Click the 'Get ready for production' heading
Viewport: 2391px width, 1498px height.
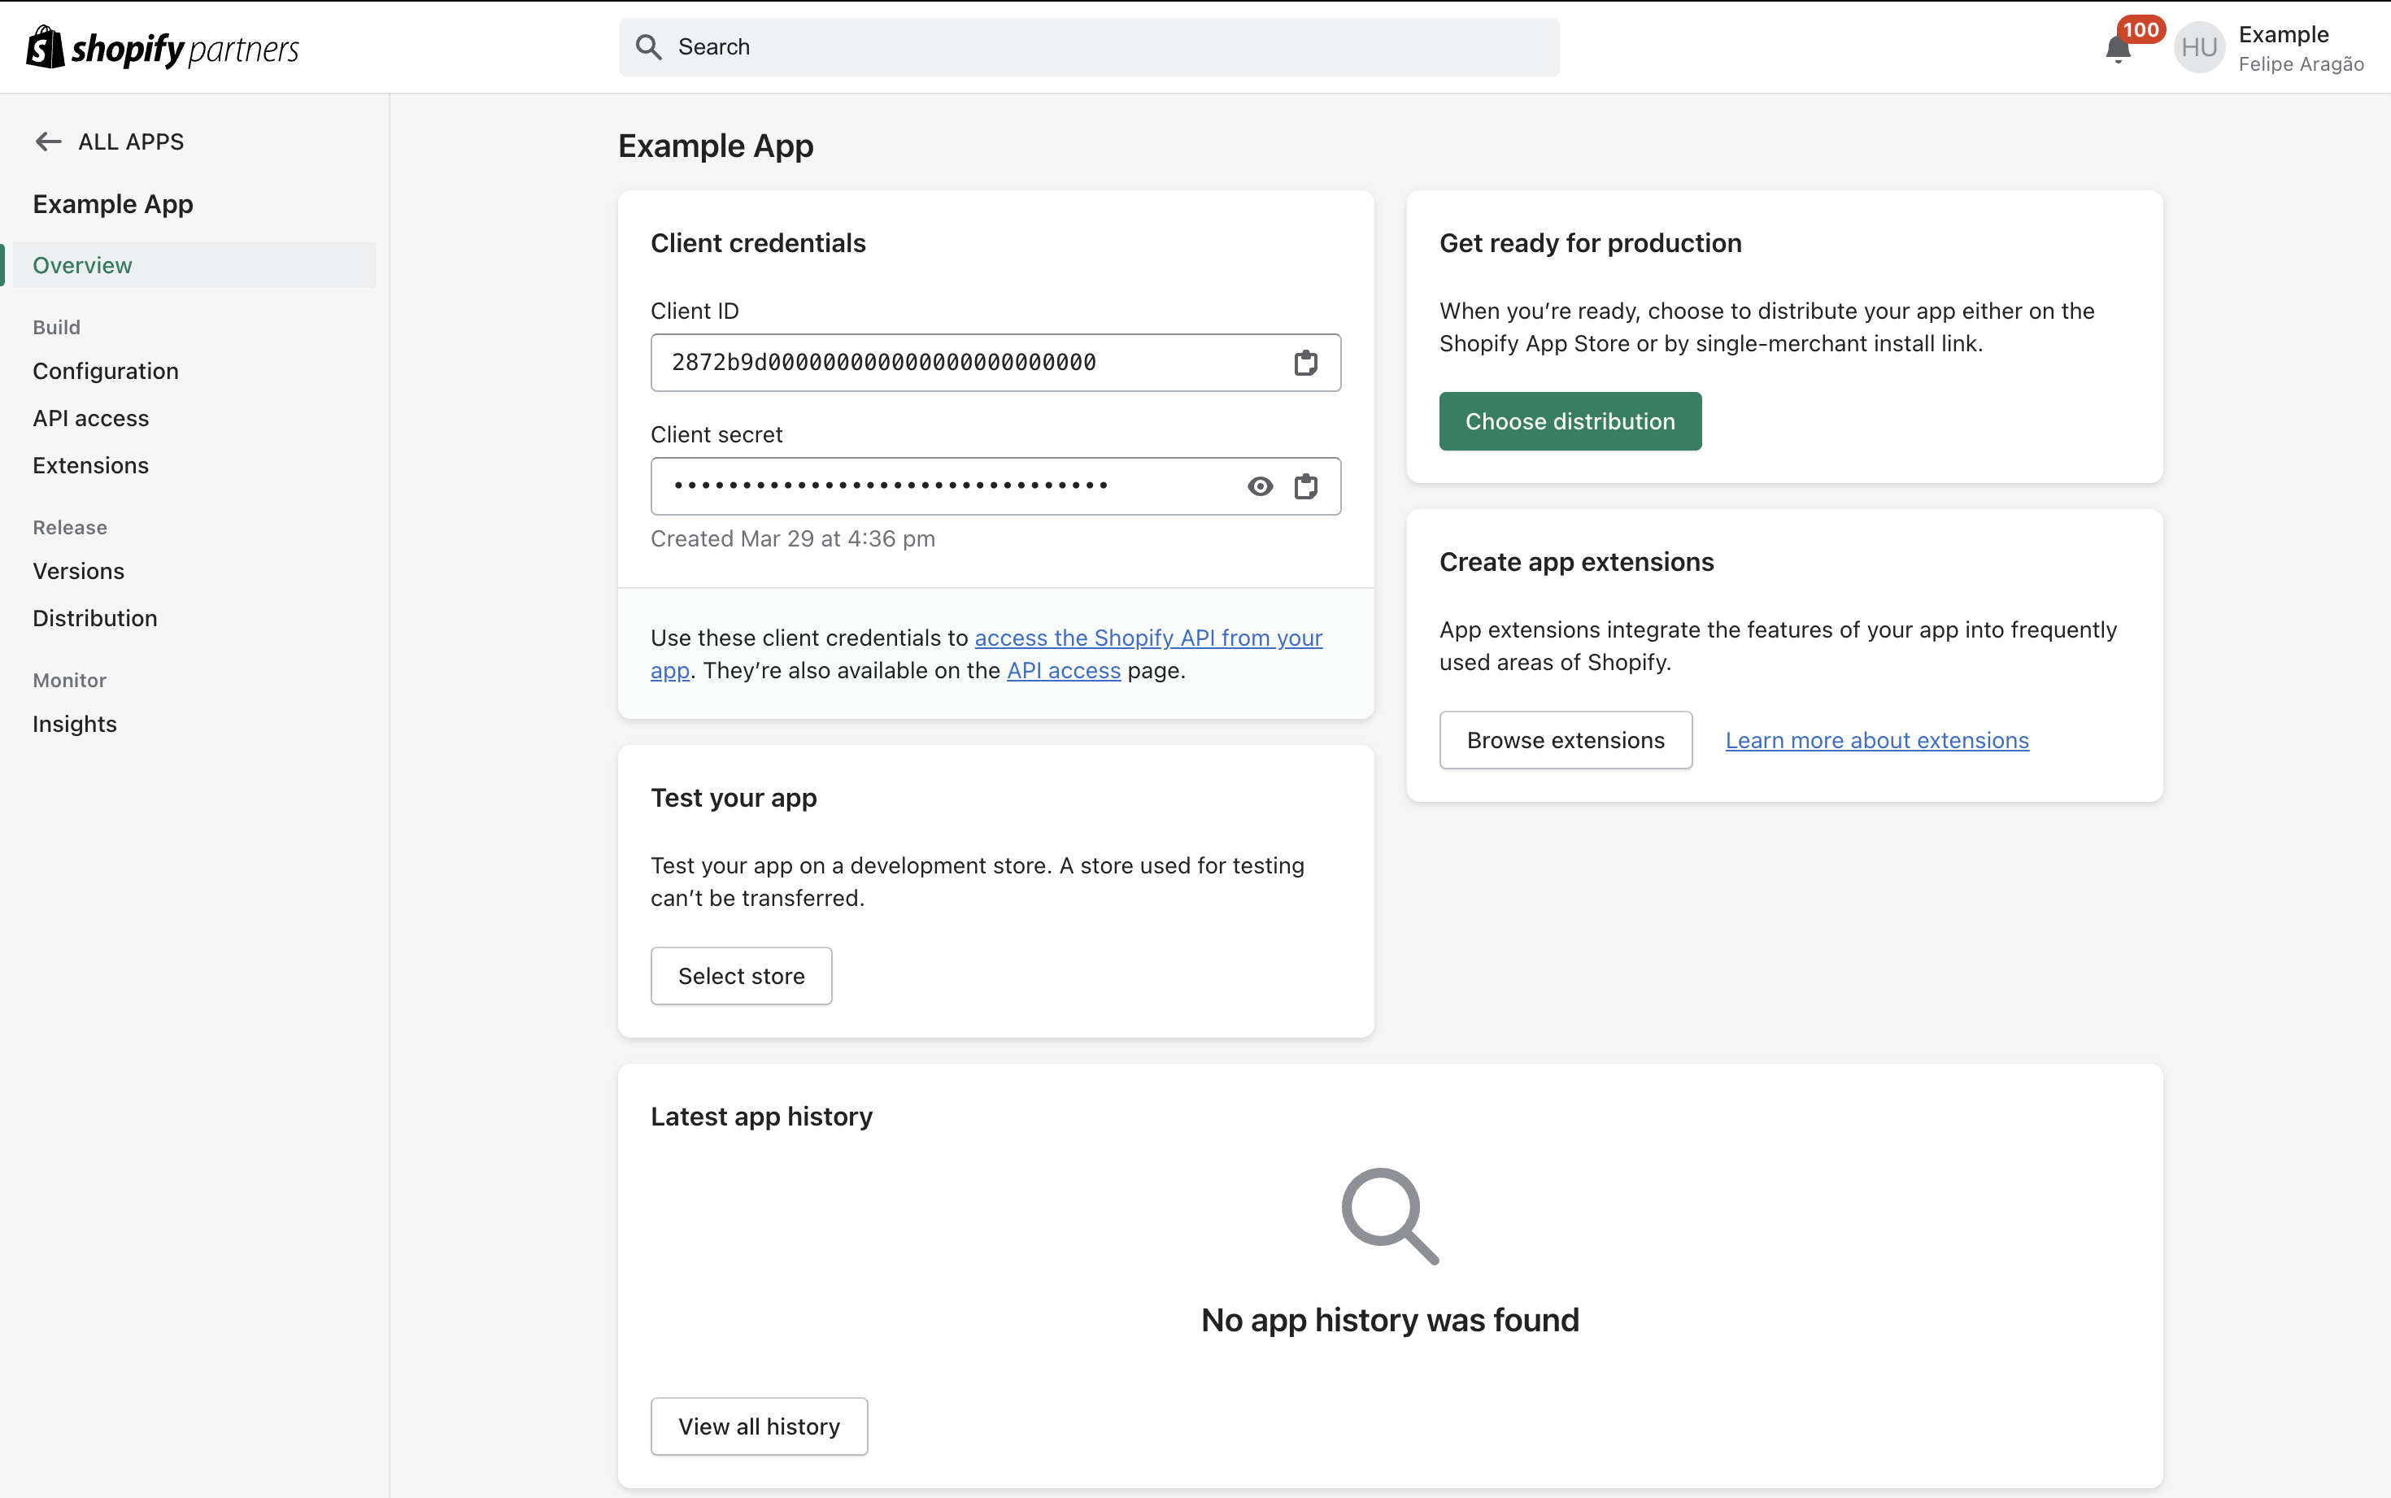tap(1590, 244)
